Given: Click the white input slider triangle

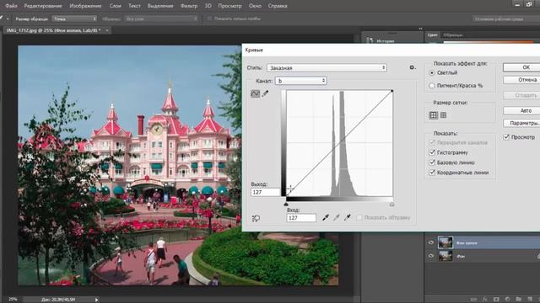Looking at the screenshot, I should tap(391, 204).
